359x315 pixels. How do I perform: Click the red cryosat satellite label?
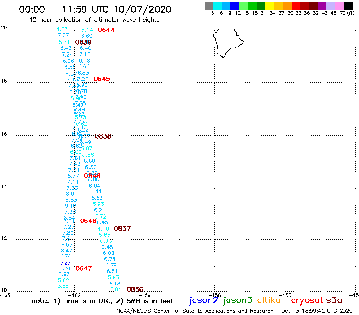(x=307, y=301)
